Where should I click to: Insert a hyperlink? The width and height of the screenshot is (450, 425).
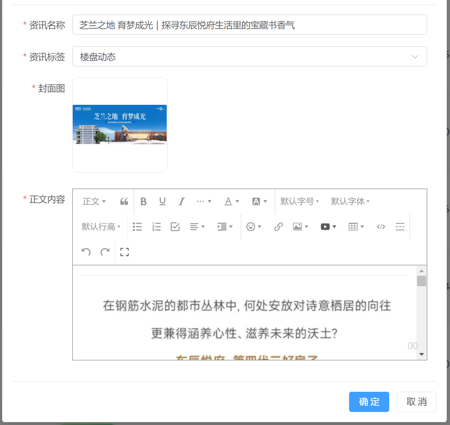tap(278, 227)
